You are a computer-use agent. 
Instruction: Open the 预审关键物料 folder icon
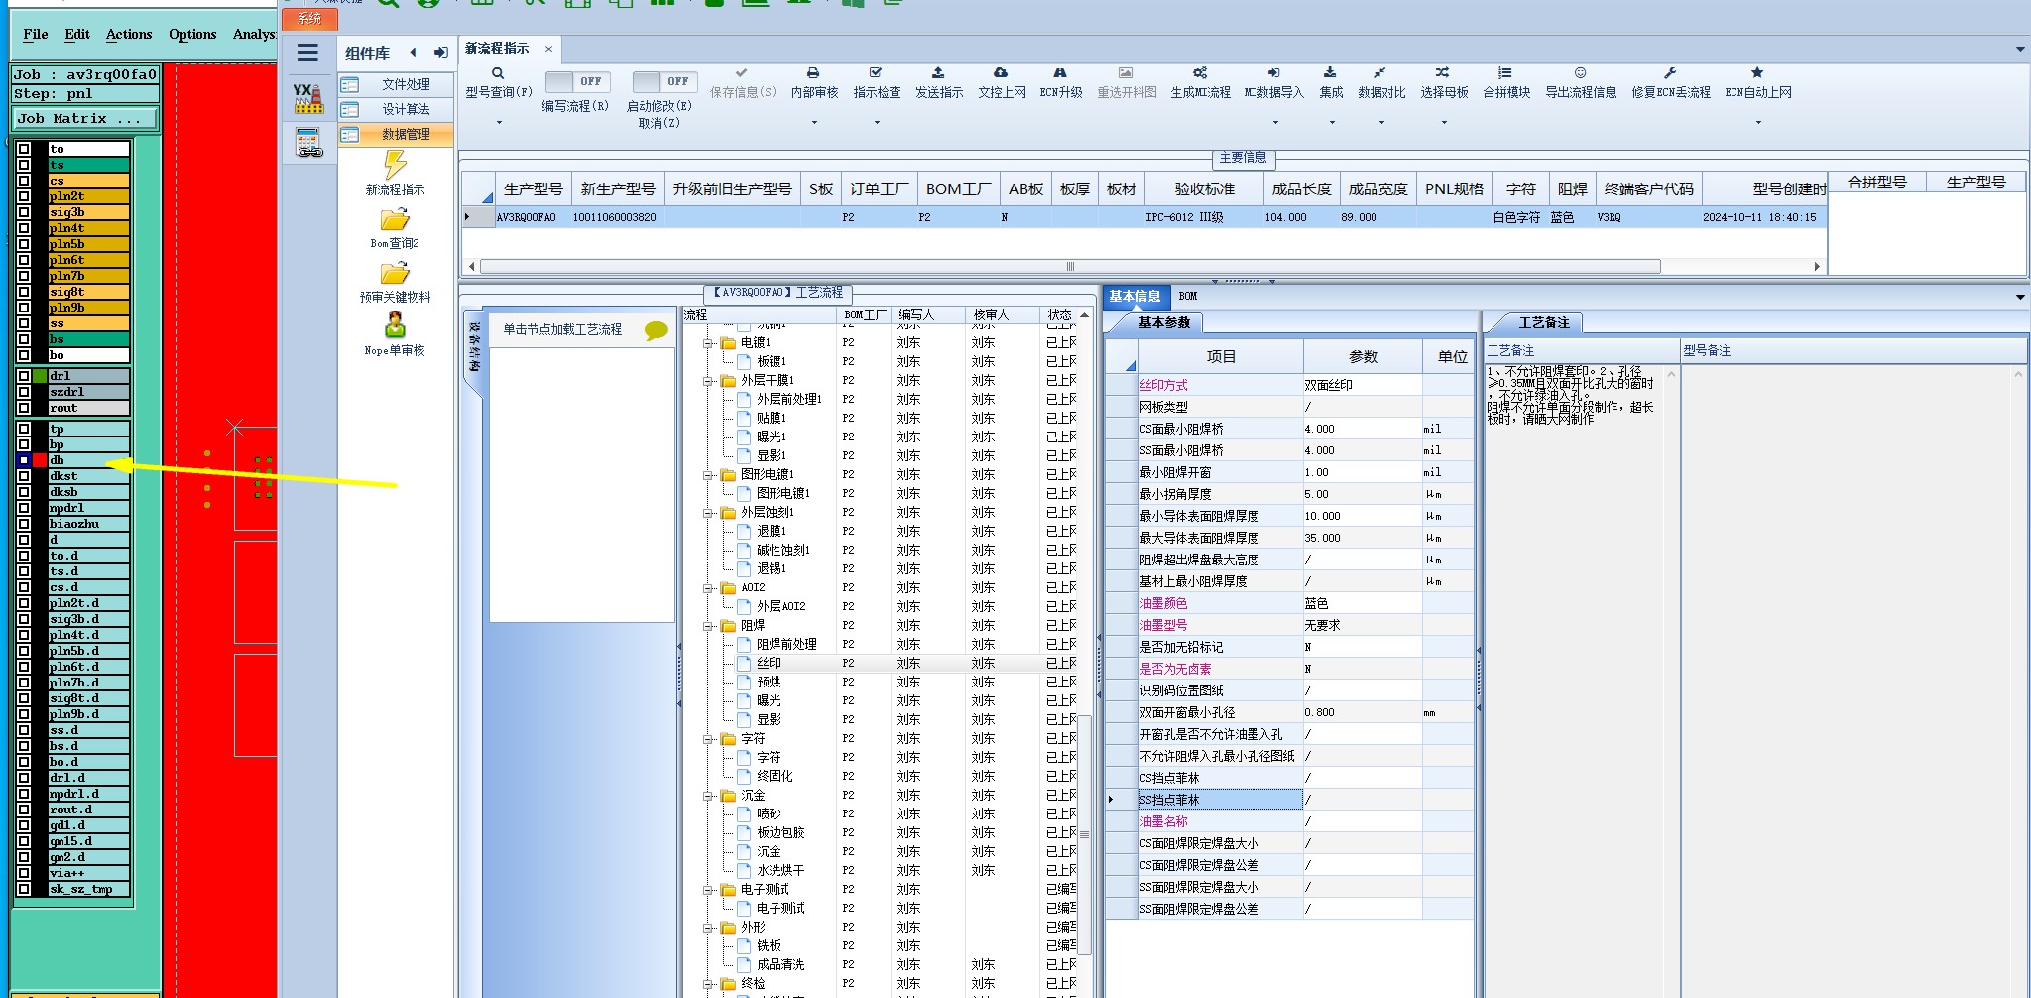click(395, 273)
